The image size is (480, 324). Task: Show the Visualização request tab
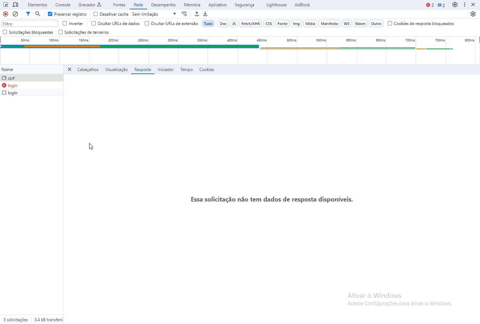coord(117,70)
